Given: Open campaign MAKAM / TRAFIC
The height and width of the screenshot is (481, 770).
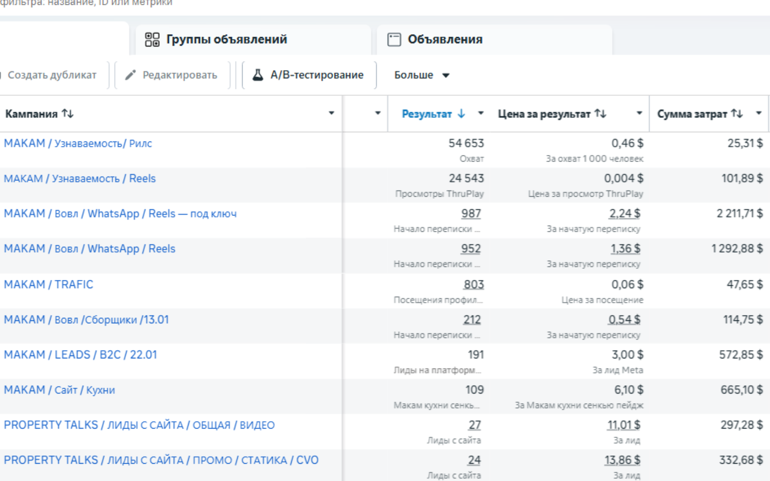Looking at the screenshot, I should (49, 284).
